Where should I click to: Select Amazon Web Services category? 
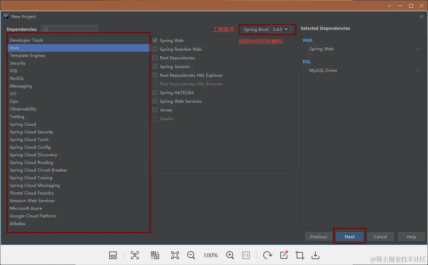click(79, 201)
